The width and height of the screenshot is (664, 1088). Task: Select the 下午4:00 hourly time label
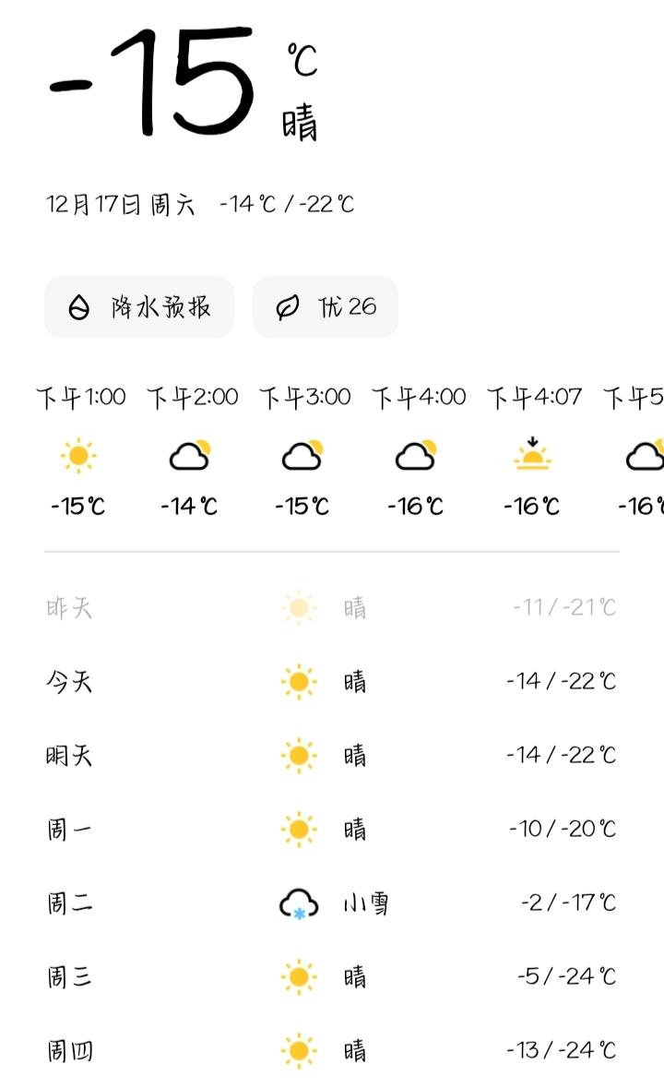[419, 397]
